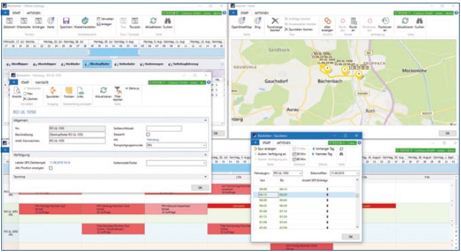Select the highlighted Überkopflader vehicle tab
Image resolution: width=461 pixels, height=252 pixels.
pos(97,64)
